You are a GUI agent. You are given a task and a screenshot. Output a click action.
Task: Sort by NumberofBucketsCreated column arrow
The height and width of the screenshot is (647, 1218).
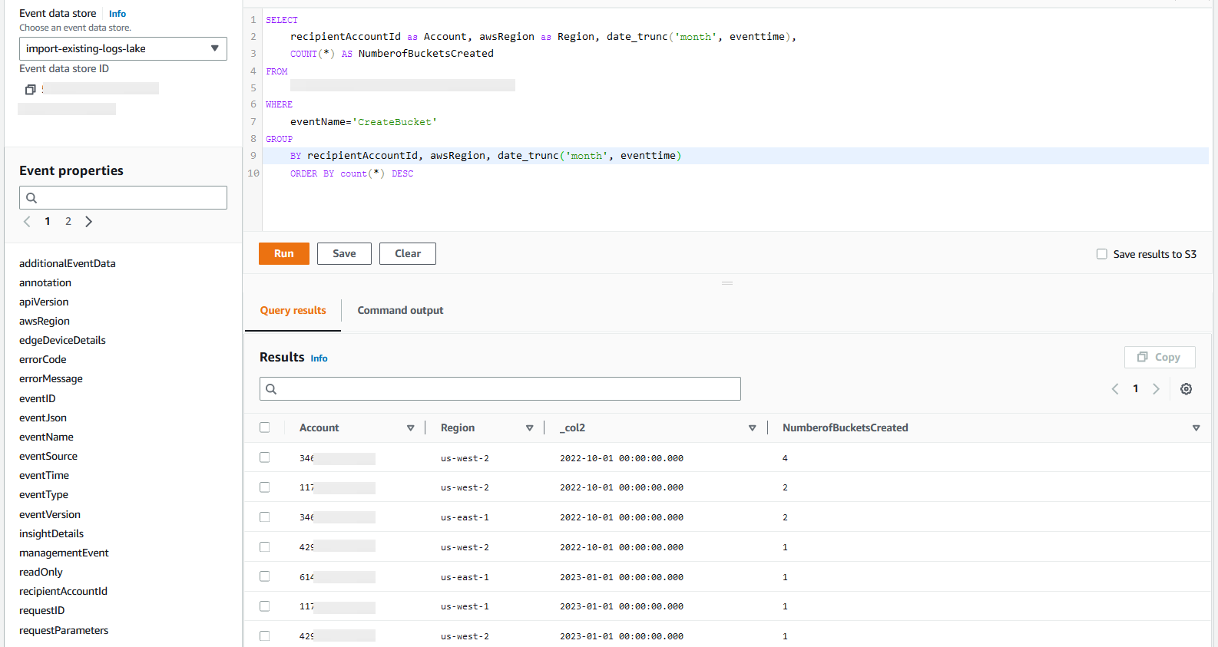click(x=1196, y=428)
